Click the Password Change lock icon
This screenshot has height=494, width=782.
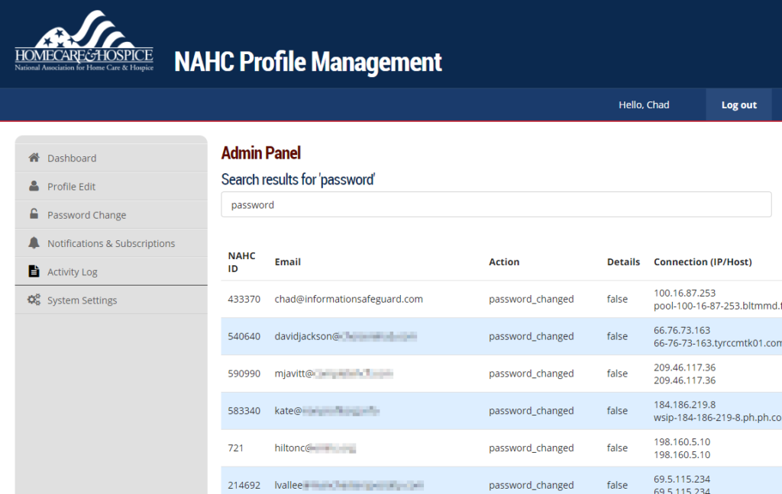pyautogui.click(x=34, y=215)
